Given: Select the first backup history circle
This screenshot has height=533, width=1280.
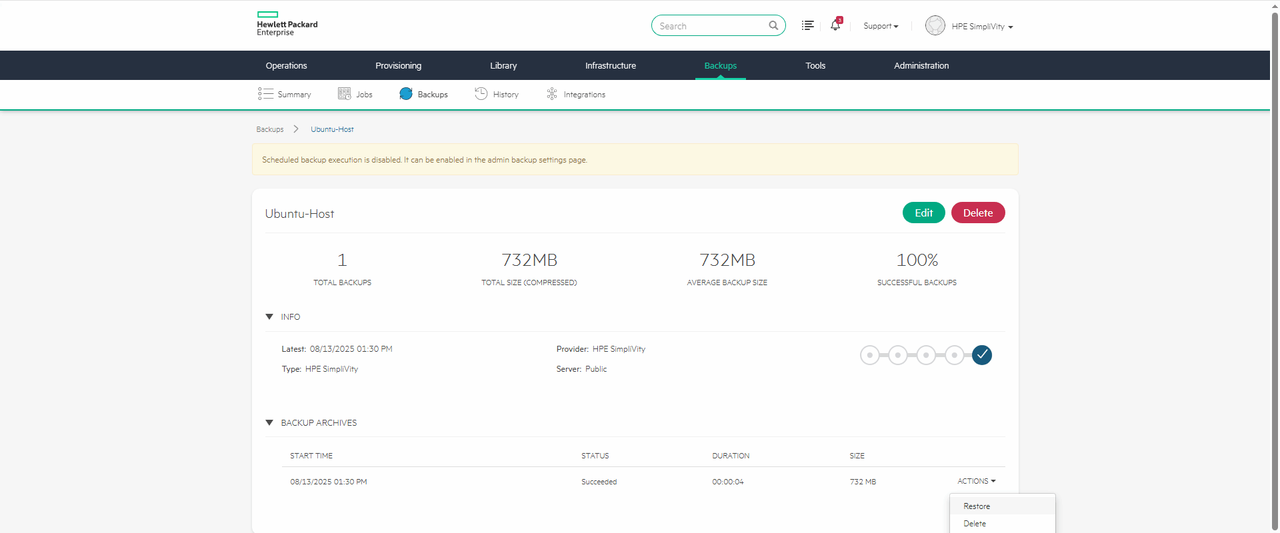Looking at the screenshot, I should click(x=869, y=355).
